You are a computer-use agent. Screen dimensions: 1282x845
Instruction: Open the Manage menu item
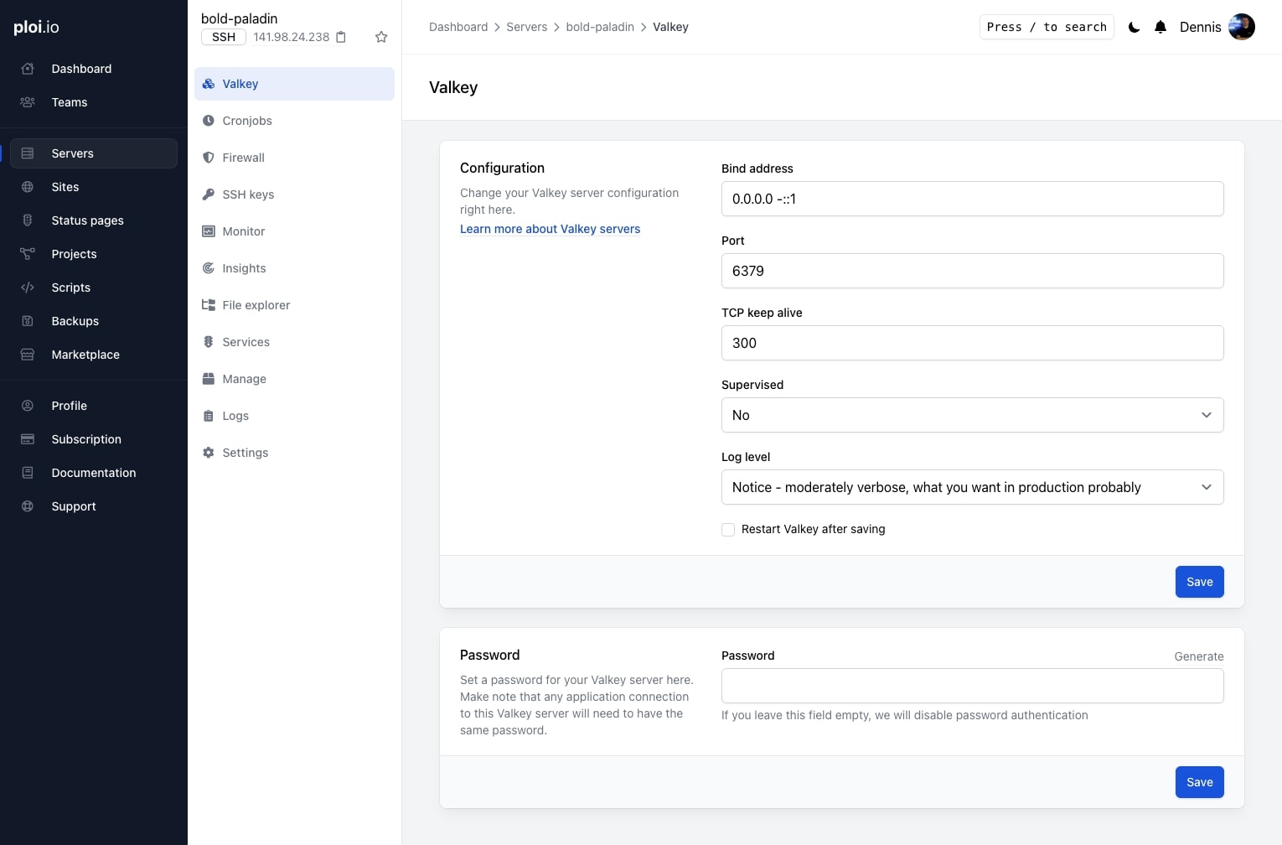[x=294, y=379]
